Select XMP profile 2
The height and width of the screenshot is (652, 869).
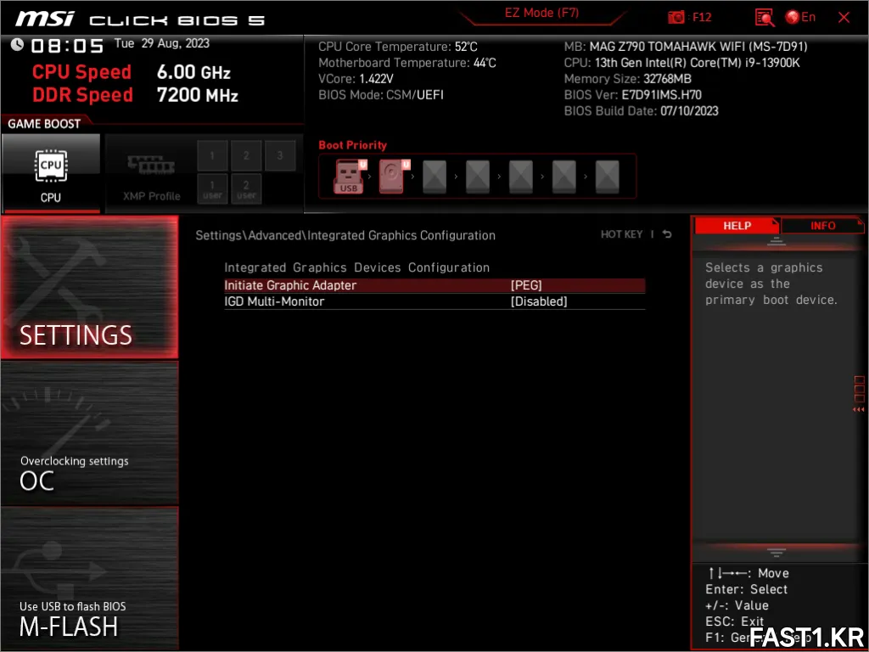tap(246, 156)
